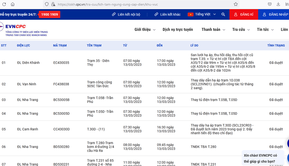The height and width of the screenshot is (166, 289).
Task: Open the Tin tức menu
Action: [265, 30]
